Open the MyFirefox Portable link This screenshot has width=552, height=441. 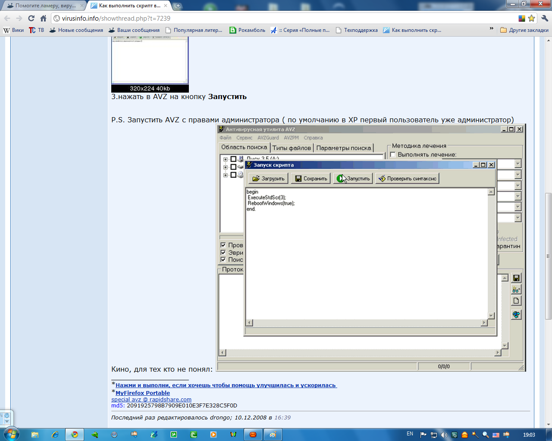click(x=143, y=393)
